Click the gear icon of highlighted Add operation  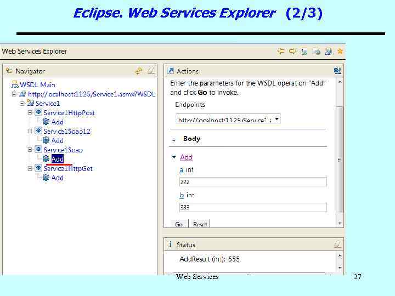point(46,158)
